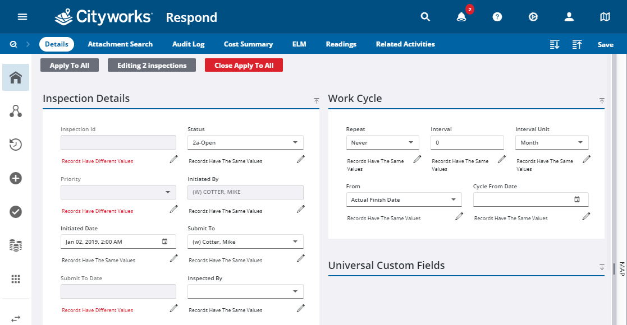Image resolution: width=627 pixels, height=325 pixels.
Task: Click the Close Apply To All button
Action: [x=244, y=66]
